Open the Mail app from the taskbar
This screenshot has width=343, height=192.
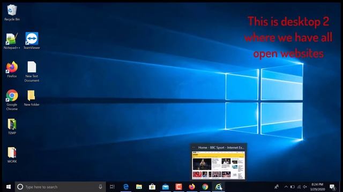(166, 187)
